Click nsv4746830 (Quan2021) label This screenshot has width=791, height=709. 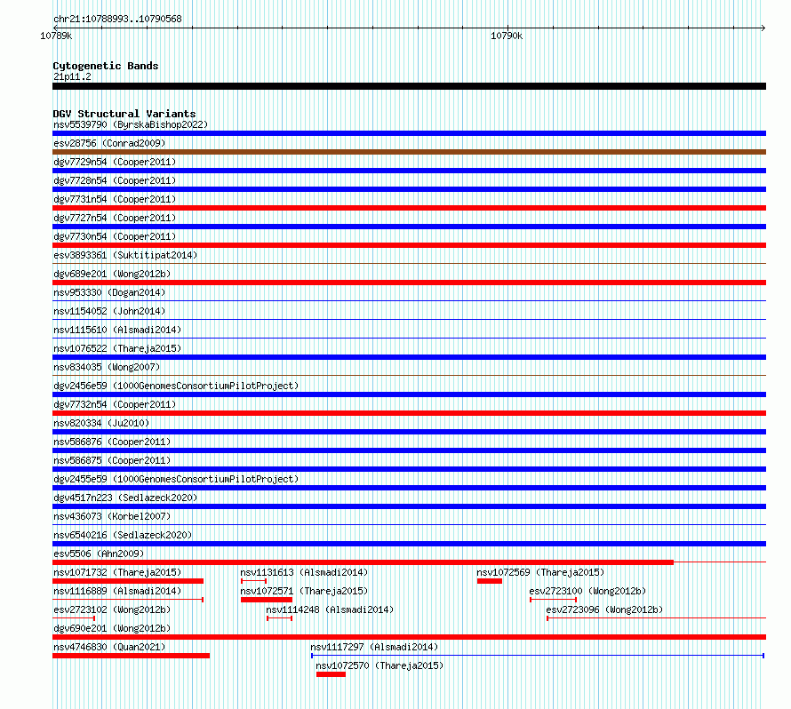(x=109, y=647)
